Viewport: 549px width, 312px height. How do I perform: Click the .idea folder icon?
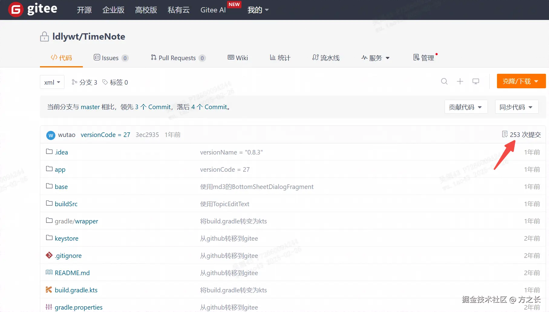coord(49,151)
